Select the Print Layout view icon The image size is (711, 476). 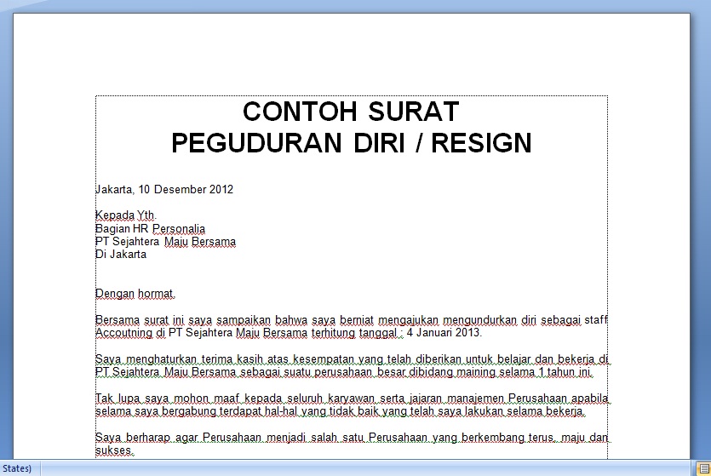[703, 468]
